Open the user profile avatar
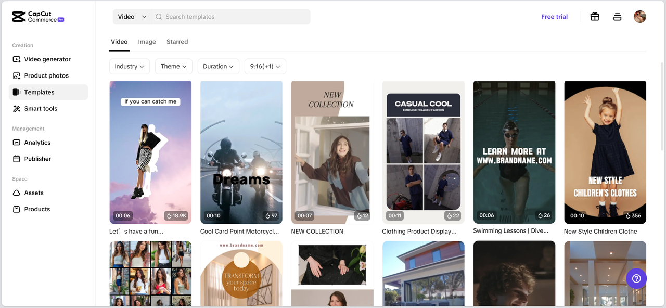 tap(640, 17)
